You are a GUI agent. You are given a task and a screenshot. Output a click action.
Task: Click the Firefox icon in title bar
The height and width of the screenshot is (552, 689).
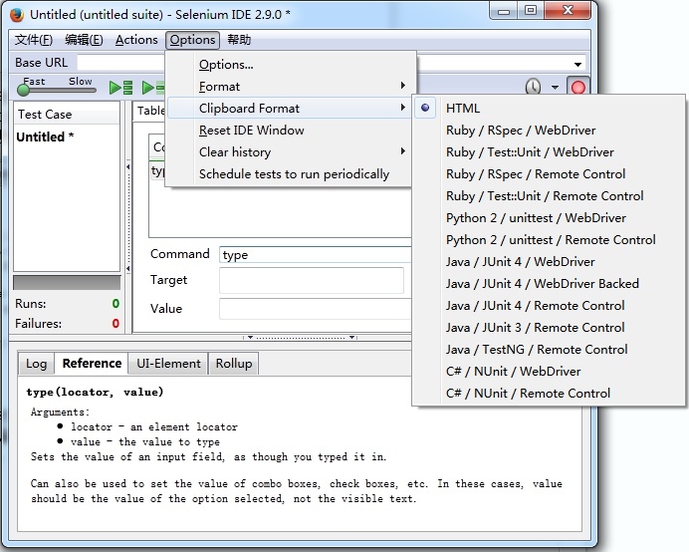point(17,15)
